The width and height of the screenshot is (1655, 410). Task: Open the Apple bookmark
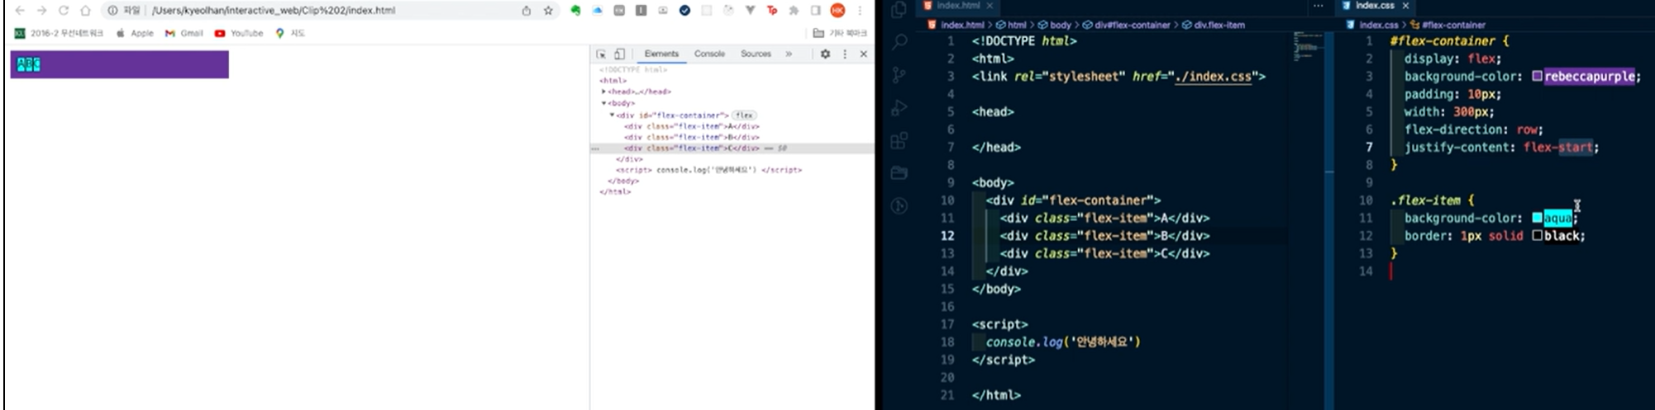pyautogui.click(x=135, y=33)
